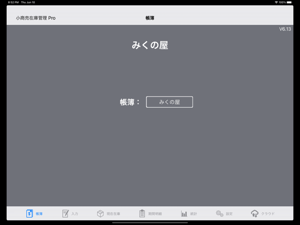Tap the Thu Jun 10 date
This screenshot has height=225, width=300.
point(28,2)
